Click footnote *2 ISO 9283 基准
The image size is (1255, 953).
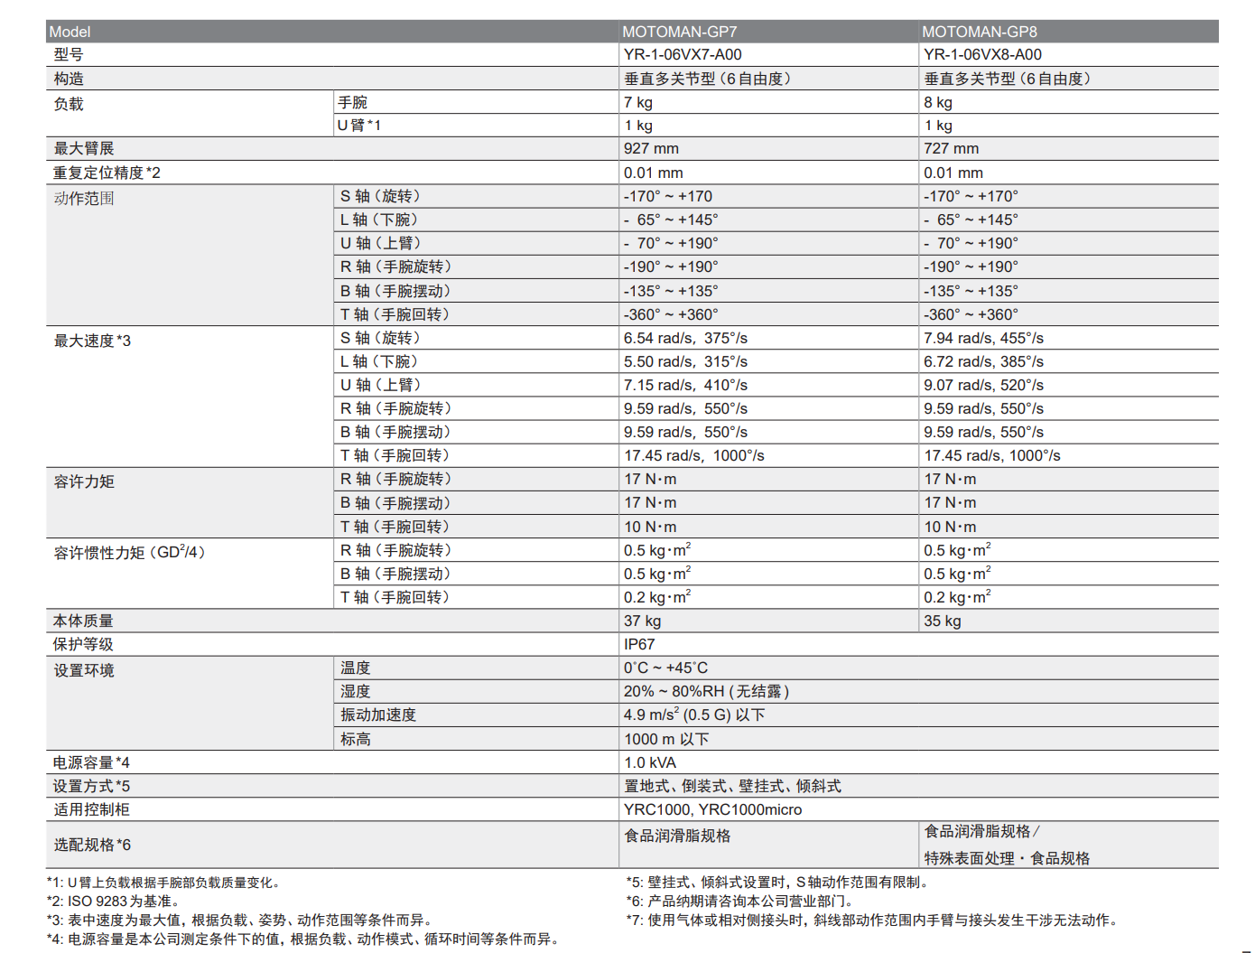114,901
